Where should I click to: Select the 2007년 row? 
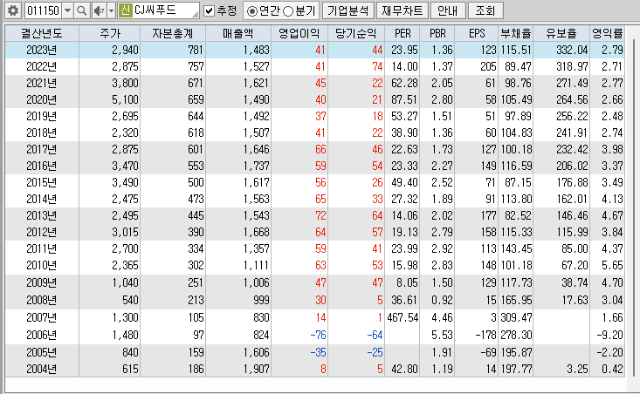314,317
